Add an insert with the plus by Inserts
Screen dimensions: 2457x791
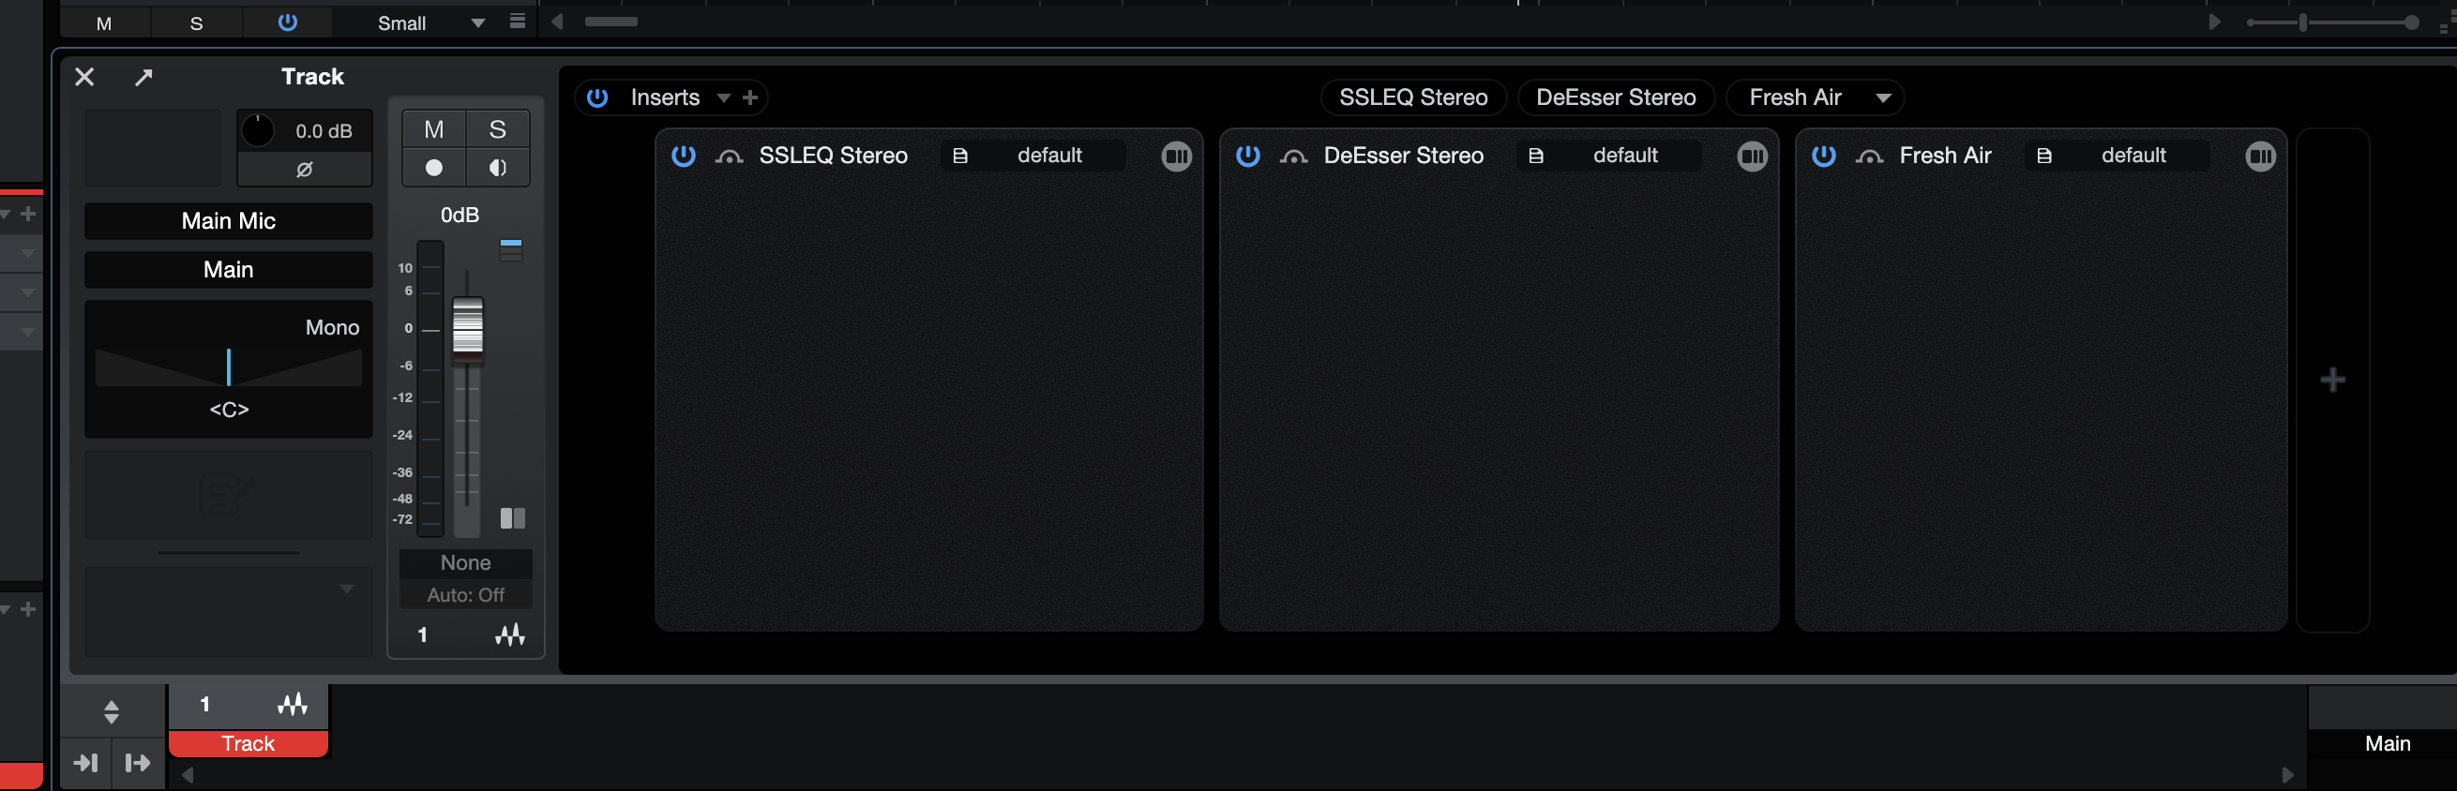tap(750, 97)
